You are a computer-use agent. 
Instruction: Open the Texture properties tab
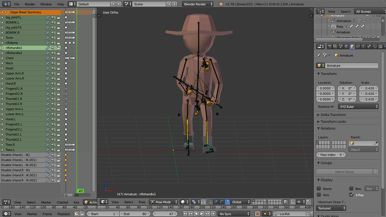[380, 46]
